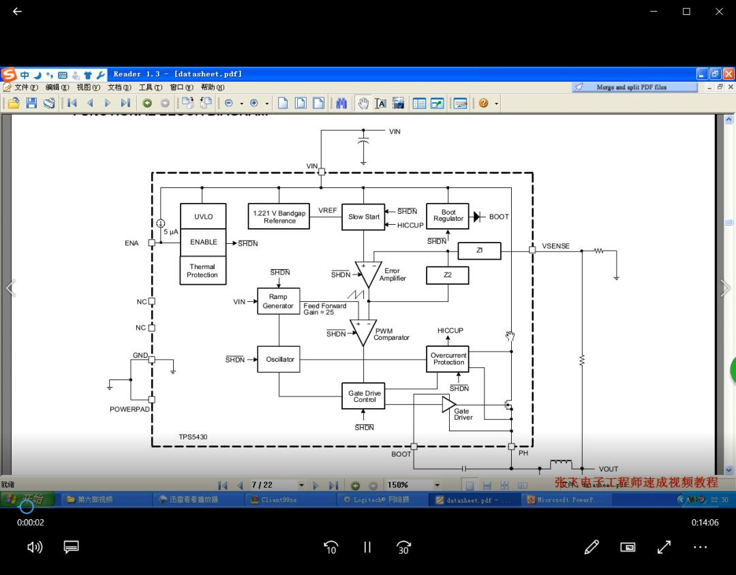The image size is (736, 575).
Task: Save the document using the floppy disk icon
Action: [x=31, y=103]
